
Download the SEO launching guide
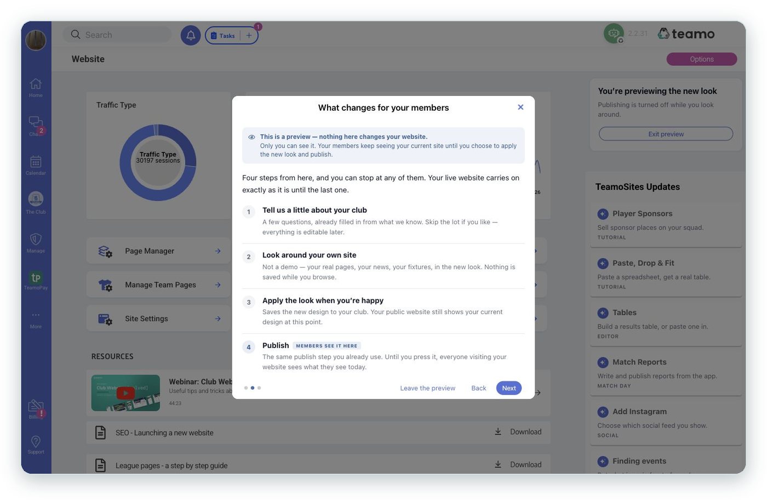pos(518,432)
